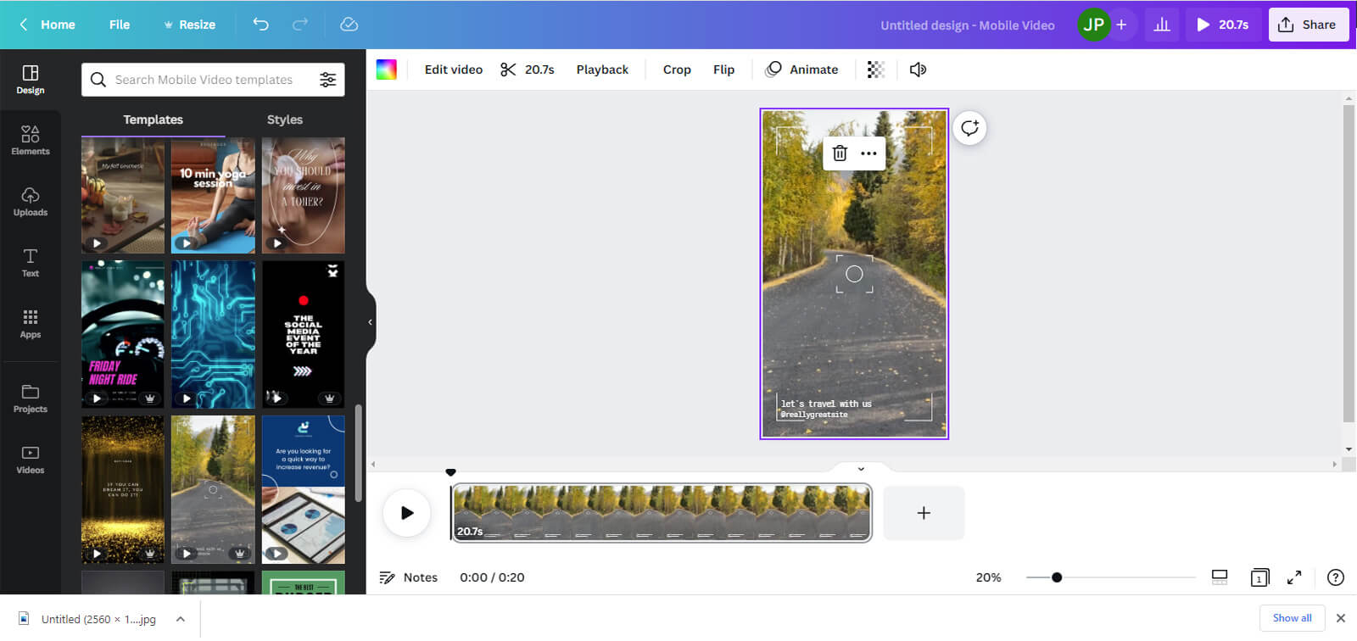Screen dimensions: 1357x641
Task: Collapse the timeline with chevron
Action: tap(861, 469)
